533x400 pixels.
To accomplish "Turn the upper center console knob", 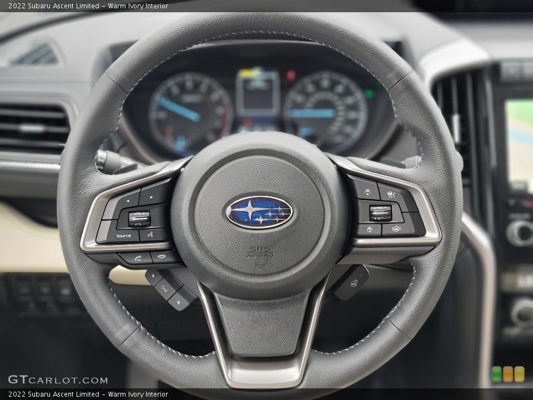I will pos(520,233).
